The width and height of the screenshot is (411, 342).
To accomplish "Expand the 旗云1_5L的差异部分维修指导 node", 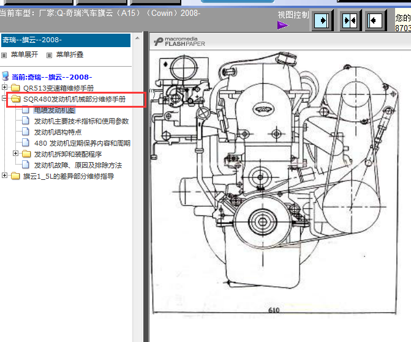I will coord(4,176).
